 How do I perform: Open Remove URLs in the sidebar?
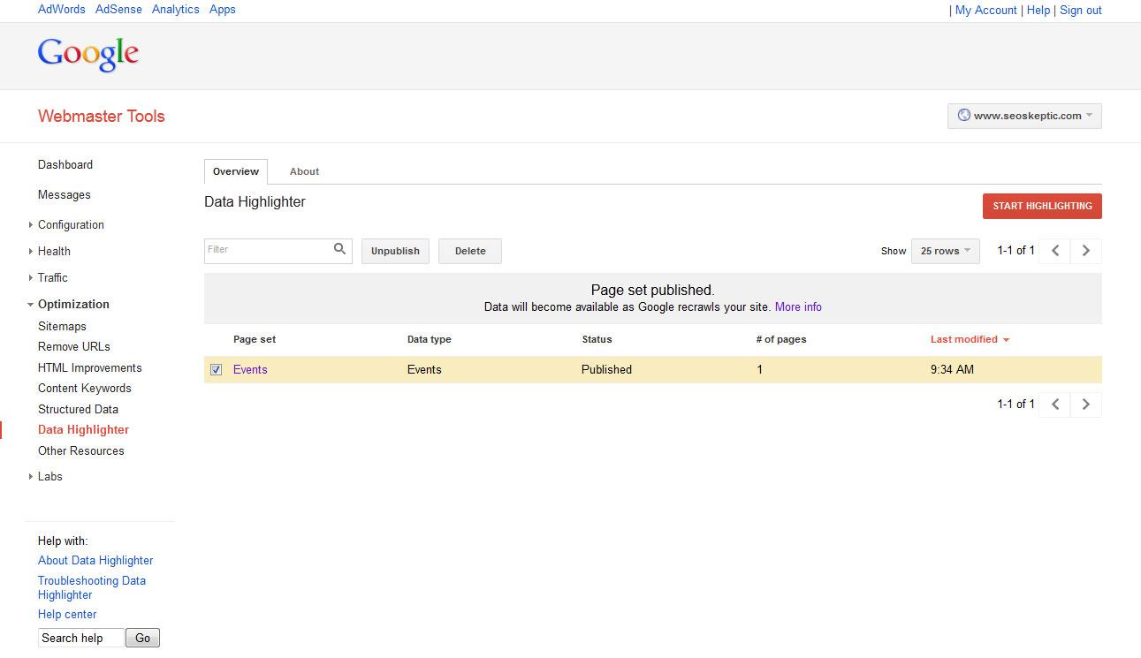point(74,347)
